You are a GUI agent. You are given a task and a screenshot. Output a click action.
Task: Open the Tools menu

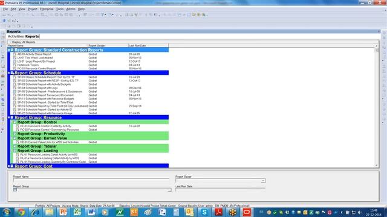click(60, 9)
